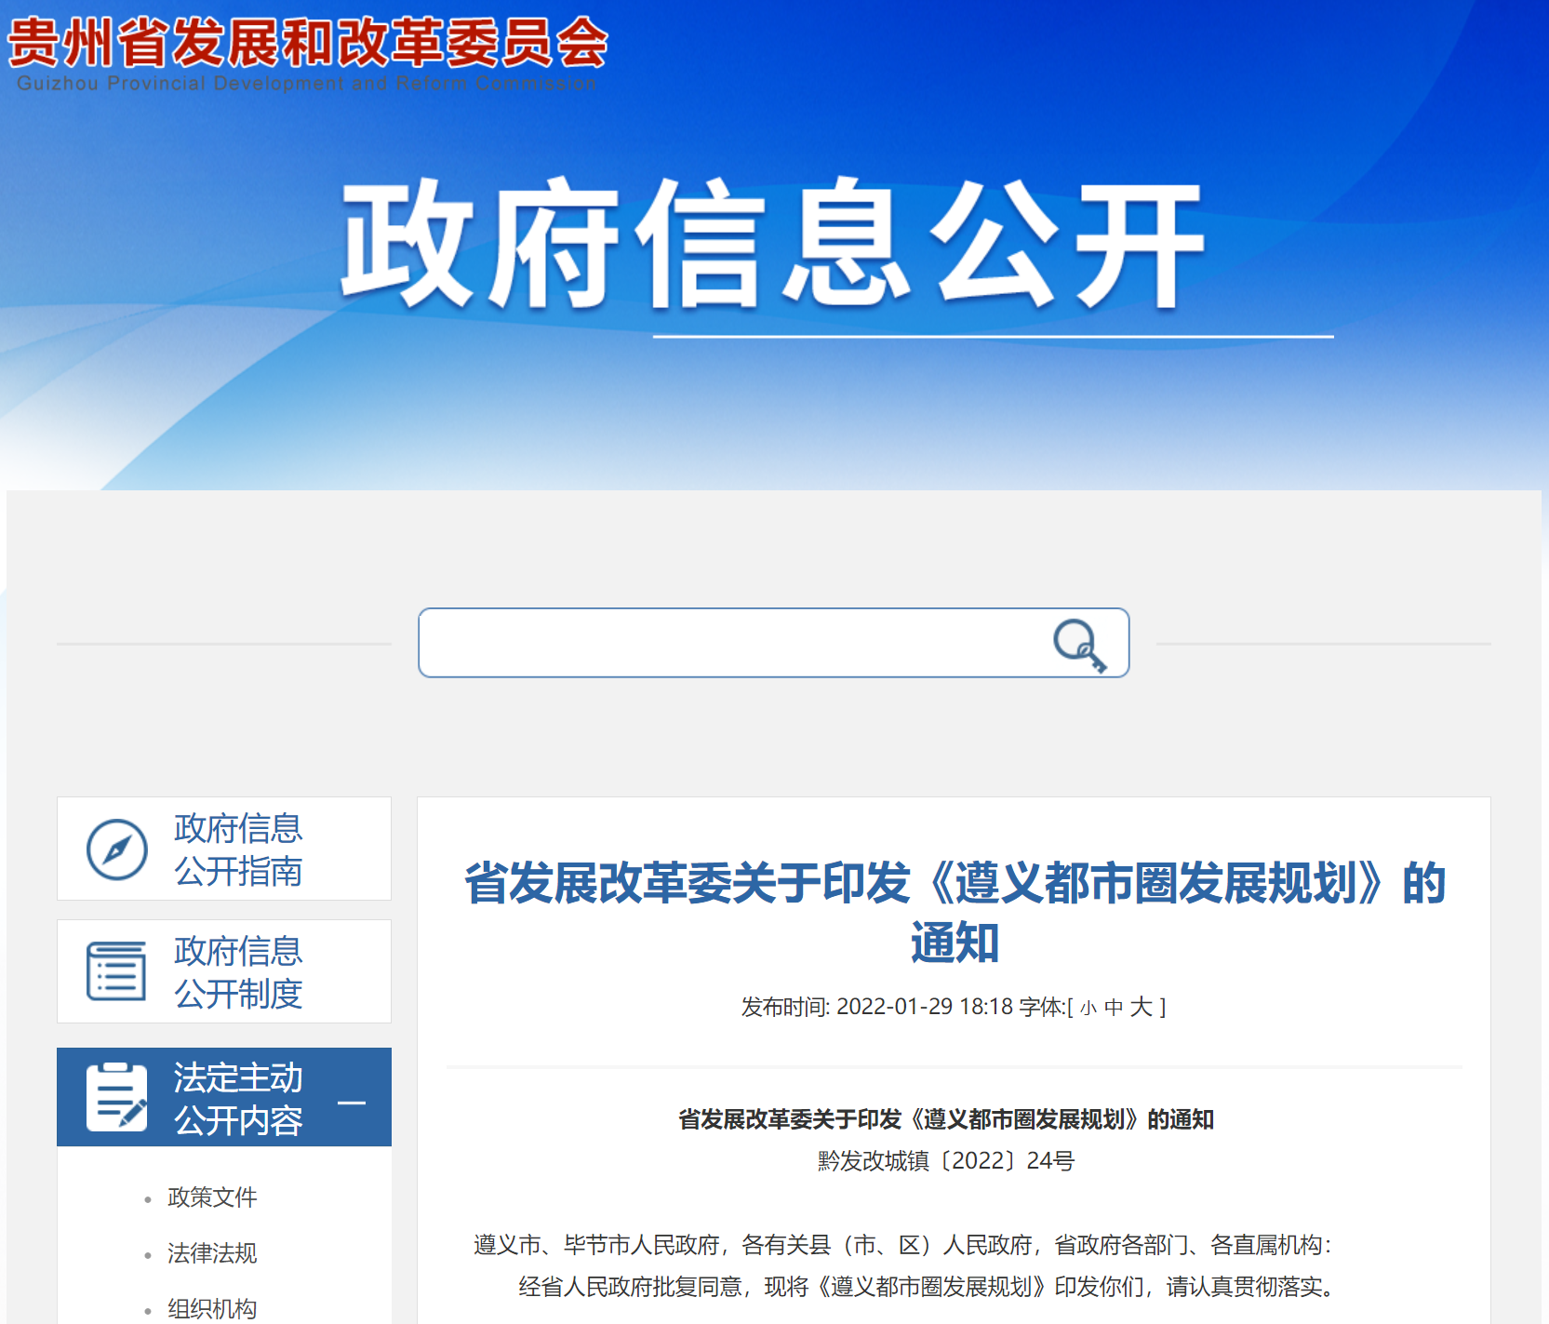Collapse the 法定主动公开内容 section with the minus sign
The width and height of the screenshot is (1549, 1324).
pyautogui.click(x=352, y=1103)
